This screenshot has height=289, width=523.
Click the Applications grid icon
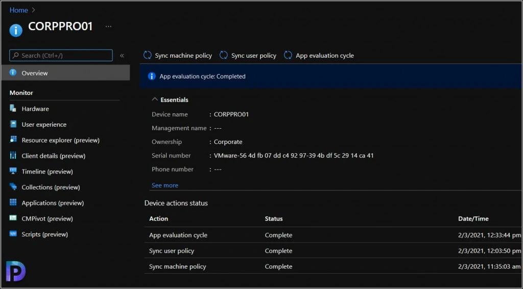[x=13, y=202]
